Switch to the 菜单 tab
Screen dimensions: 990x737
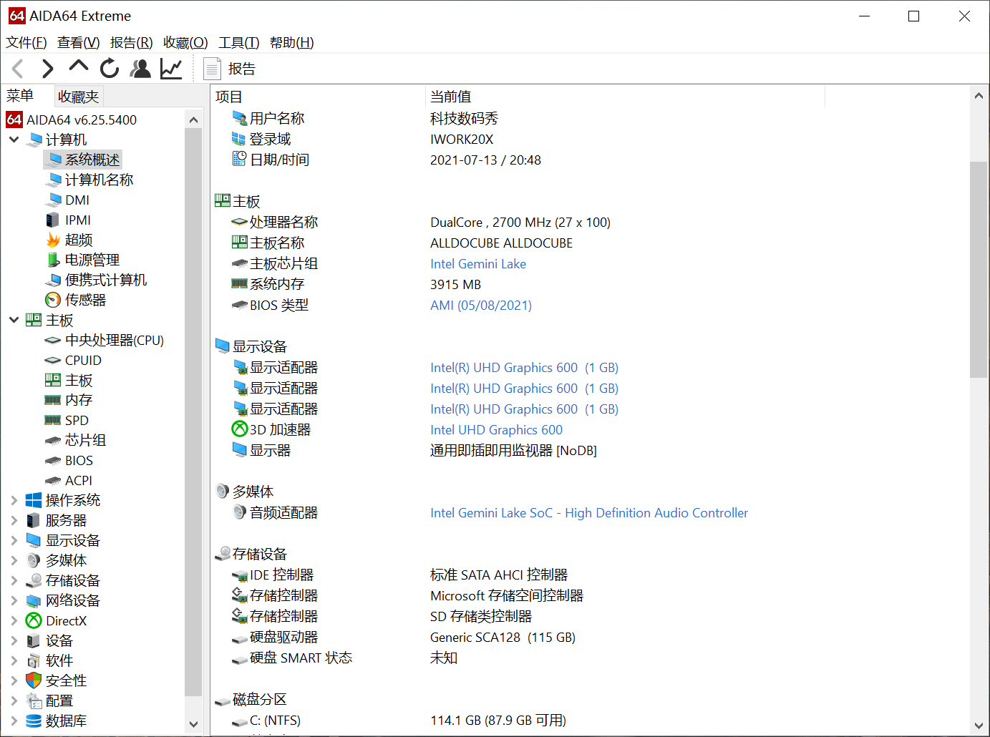pyautogui.click(x=20, y=96)
